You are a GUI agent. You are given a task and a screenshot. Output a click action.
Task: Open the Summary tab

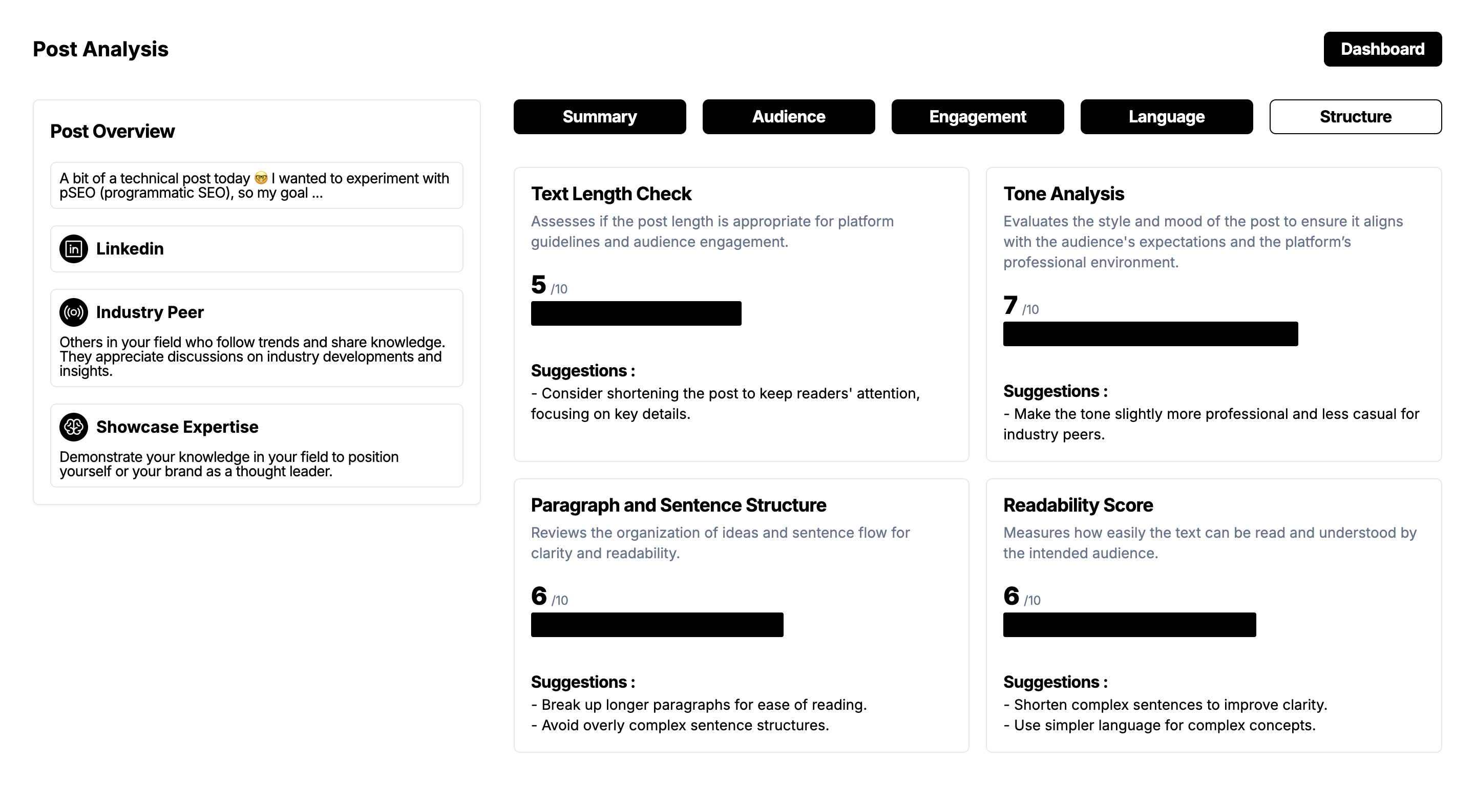click(600, 117)
